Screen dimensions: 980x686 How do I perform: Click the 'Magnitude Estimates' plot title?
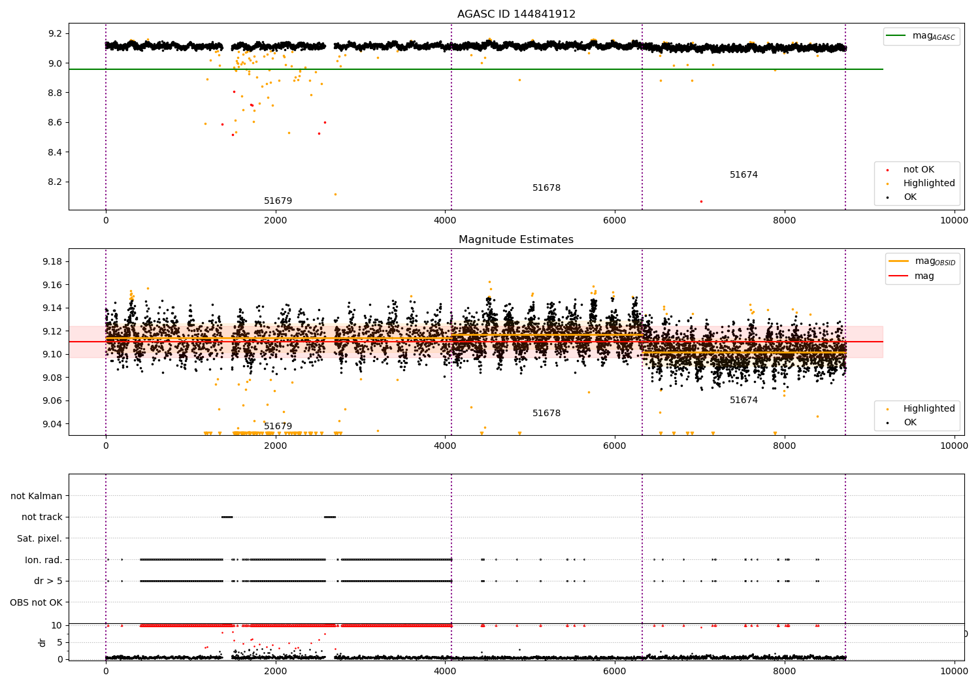point(516,240)
